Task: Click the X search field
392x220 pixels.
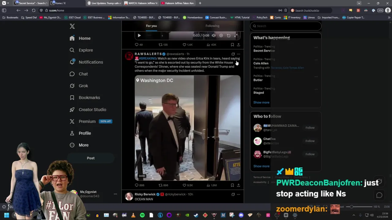Action: [x=286, y=26]
